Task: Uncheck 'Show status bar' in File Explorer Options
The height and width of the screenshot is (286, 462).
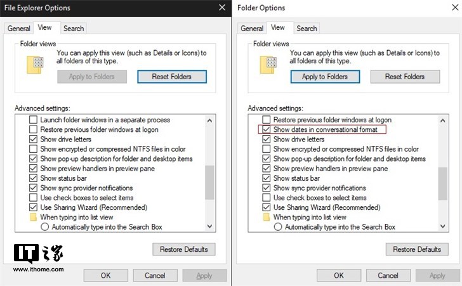Action: click(x=33, y=178)
